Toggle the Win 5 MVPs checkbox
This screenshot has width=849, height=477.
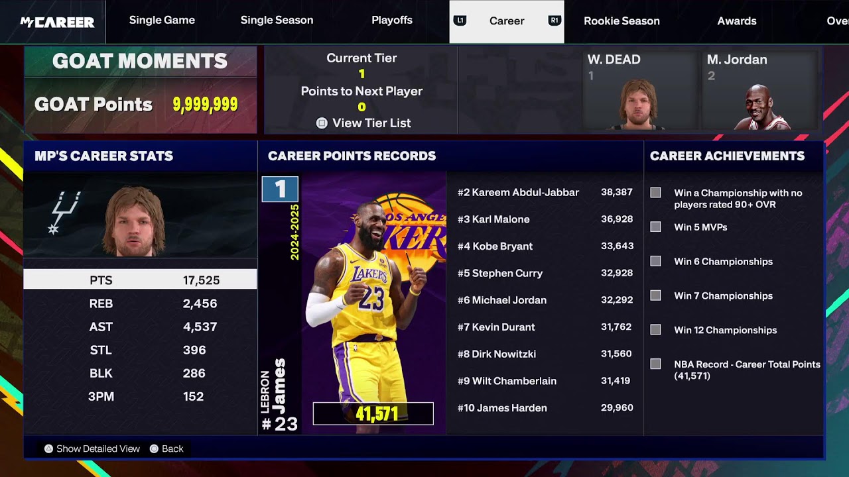pyautogui.click(x=655, y=227)
